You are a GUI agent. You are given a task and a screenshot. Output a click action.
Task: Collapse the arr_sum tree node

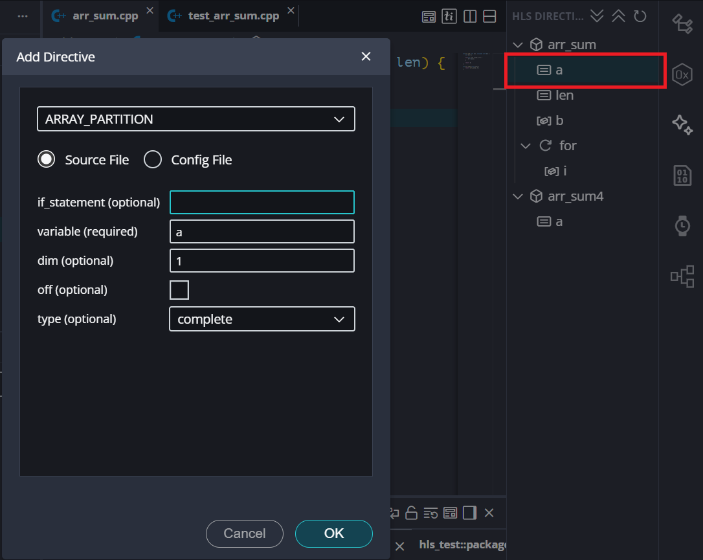coord(518,45)
